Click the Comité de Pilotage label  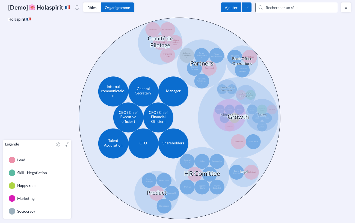(x=160, y=42)
